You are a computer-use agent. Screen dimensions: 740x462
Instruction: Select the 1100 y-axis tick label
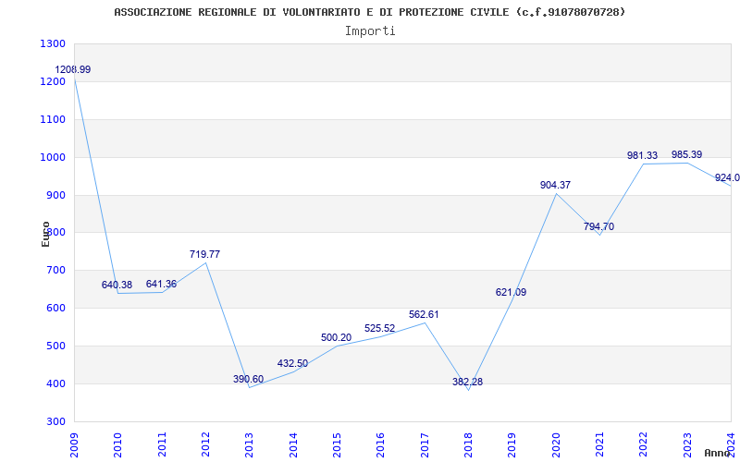coord(53,119)
